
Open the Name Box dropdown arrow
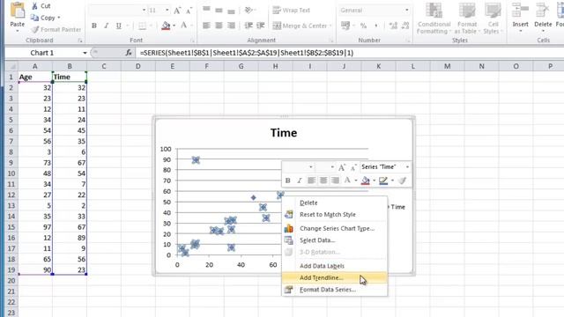85,53
